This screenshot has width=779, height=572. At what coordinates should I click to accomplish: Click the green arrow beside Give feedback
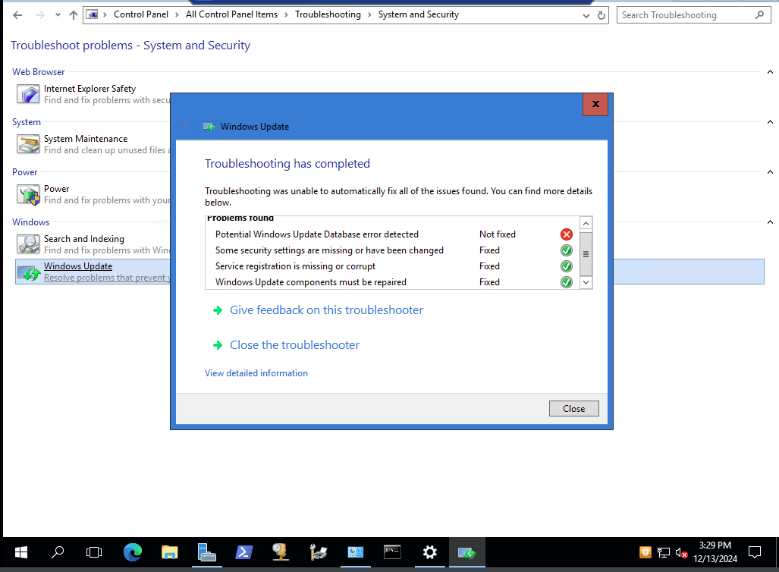[218, 310]
